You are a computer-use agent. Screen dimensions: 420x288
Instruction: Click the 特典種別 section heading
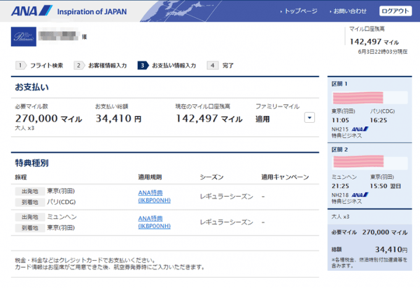[31, 163]
